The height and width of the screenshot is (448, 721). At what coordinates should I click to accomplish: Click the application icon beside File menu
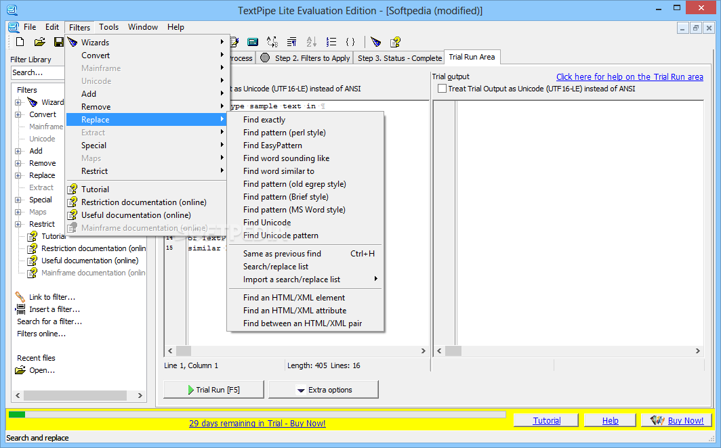[x=14, y=27]
